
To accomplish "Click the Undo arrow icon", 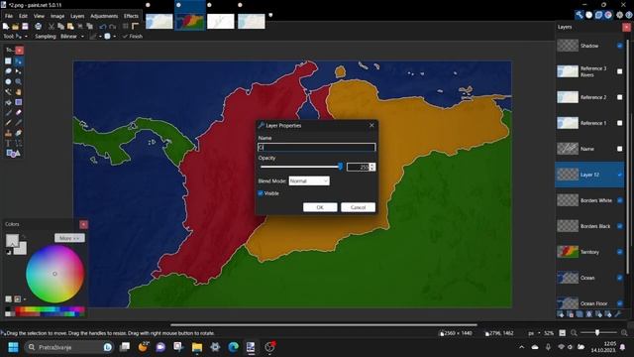I will click(103, 27).
